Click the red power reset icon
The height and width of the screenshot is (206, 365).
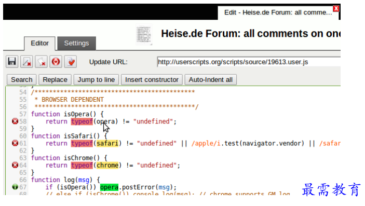[56, 62]
